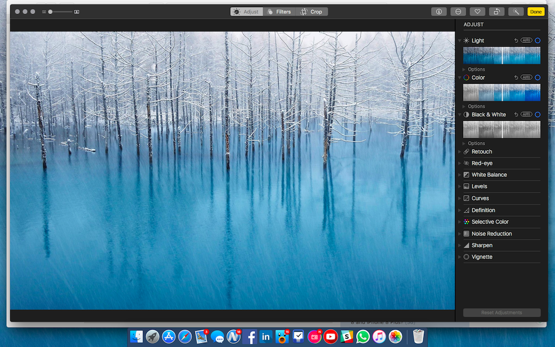Expand the Retouch section

(x=481, y=152)
